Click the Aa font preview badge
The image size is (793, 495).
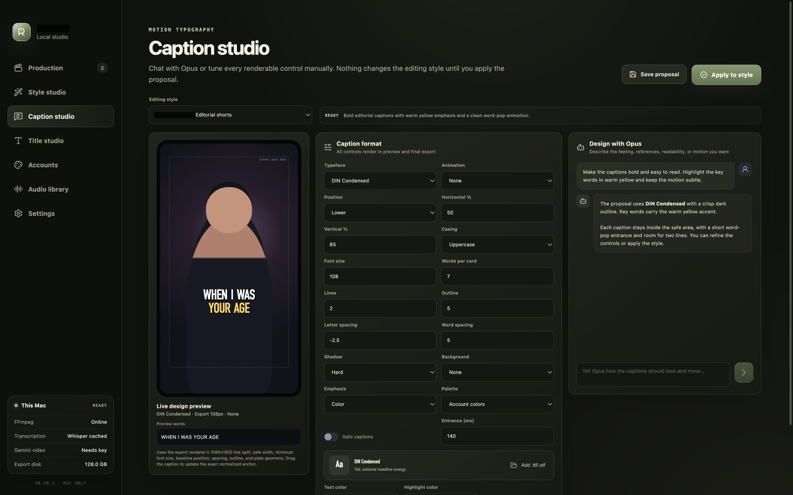(339, 464)
